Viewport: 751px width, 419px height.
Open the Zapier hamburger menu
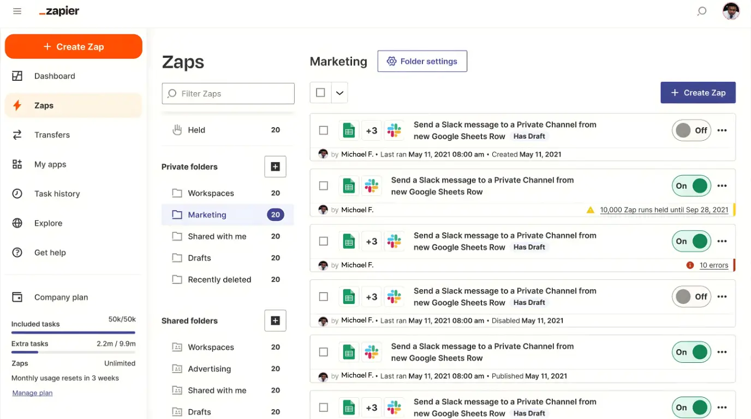click(x=17, y=11)
